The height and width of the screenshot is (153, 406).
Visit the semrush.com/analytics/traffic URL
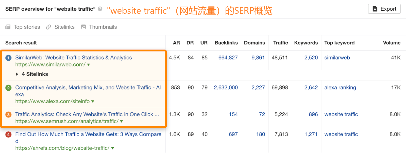pos(67,121)
